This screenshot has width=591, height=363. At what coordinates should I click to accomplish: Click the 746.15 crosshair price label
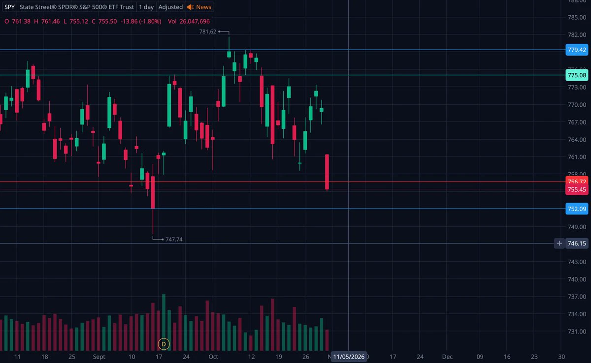(x=577, y=243)
